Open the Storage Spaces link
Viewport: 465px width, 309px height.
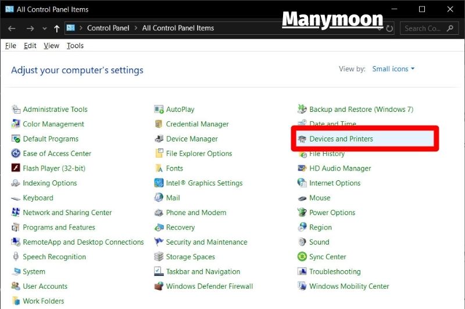click(191, 257)
